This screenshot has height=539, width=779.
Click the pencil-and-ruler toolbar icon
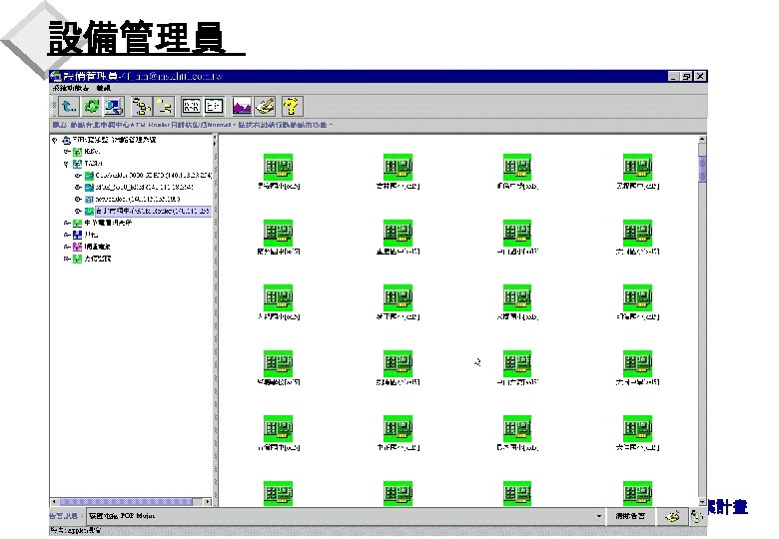pos(265,106)
